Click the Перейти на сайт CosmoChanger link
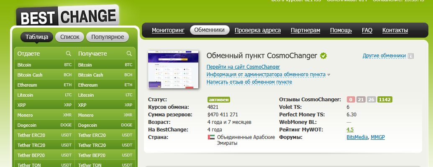The width and height of the screenshot is (433, 167). 243,67
